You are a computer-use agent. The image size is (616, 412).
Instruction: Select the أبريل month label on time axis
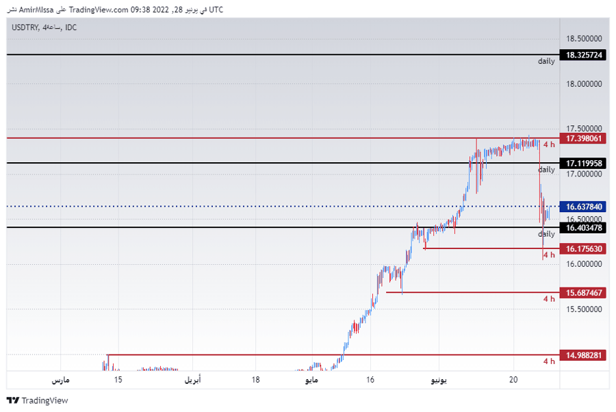(x=192, y=380)
